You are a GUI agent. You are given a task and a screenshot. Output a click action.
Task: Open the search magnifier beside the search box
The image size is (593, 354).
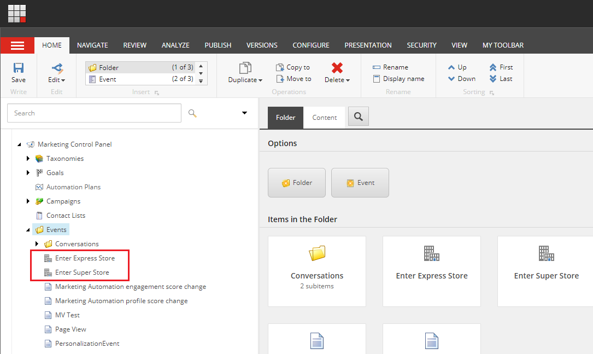pos(192,113)
